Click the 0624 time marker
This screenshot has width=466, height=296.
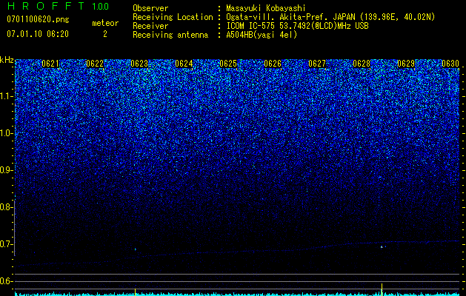pos(184,64)
